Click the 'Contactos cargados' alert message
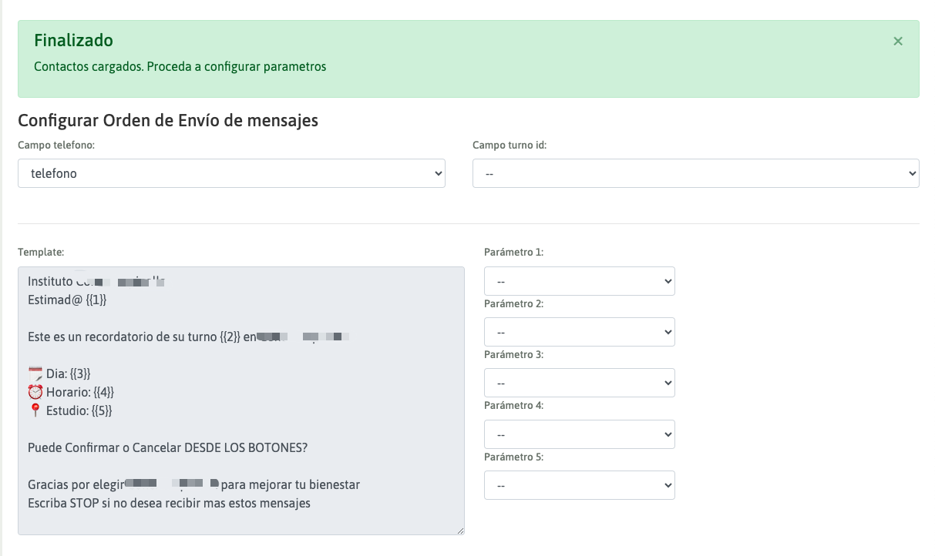 pyautogui.click(x=180, y=66)
